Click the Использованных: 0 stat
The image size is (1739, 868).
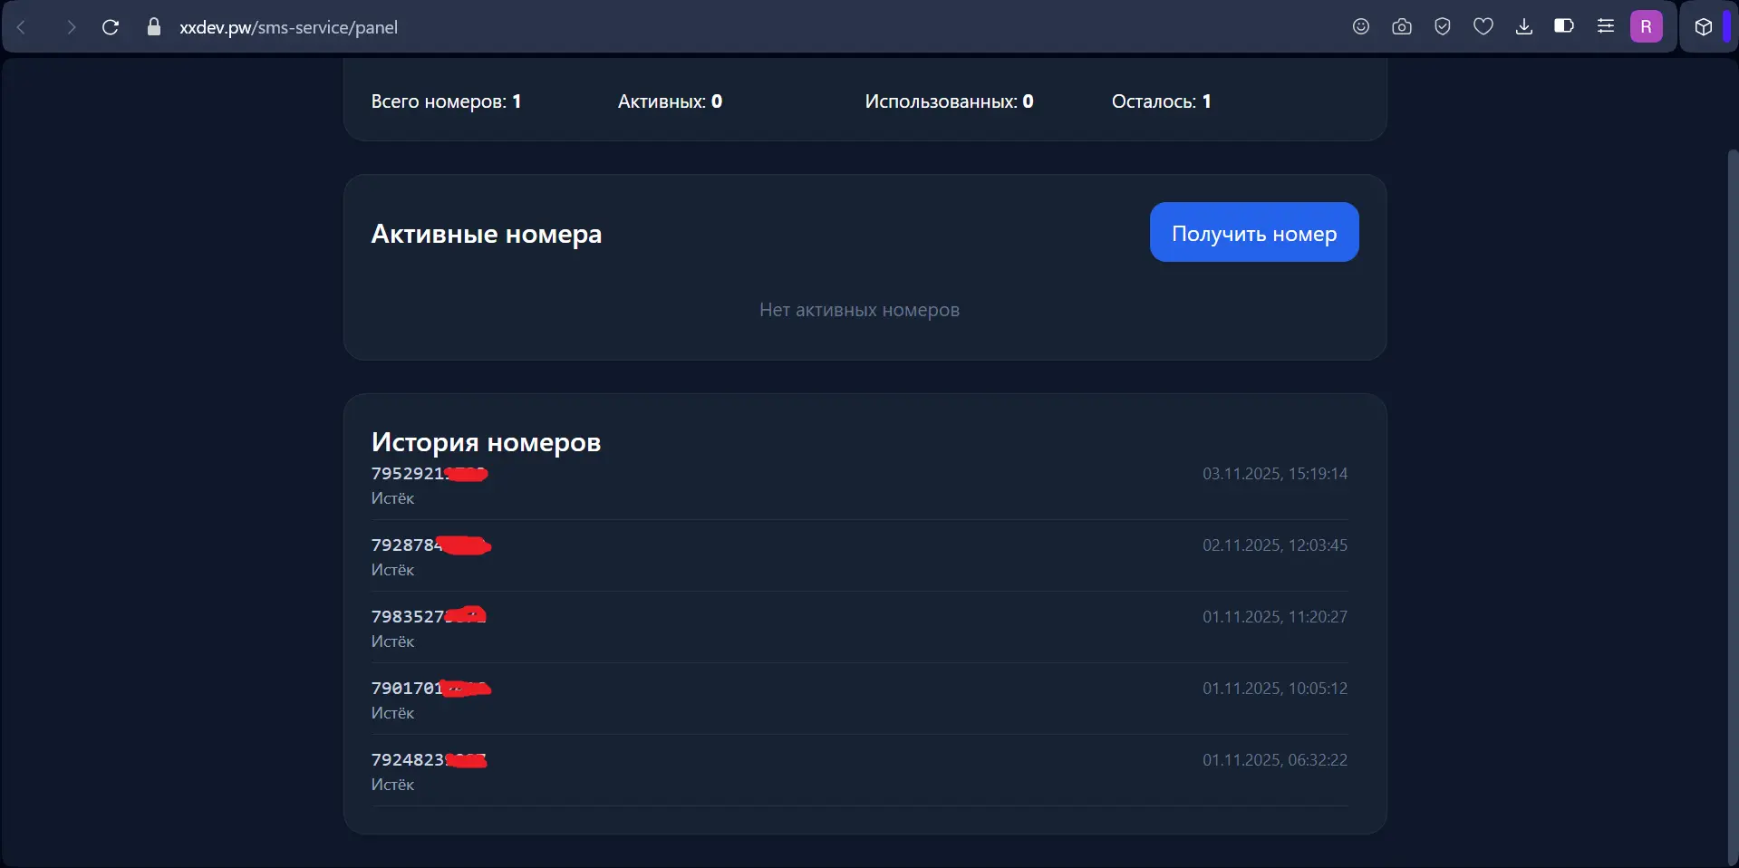pyautogui.click(x=949, y=101)
